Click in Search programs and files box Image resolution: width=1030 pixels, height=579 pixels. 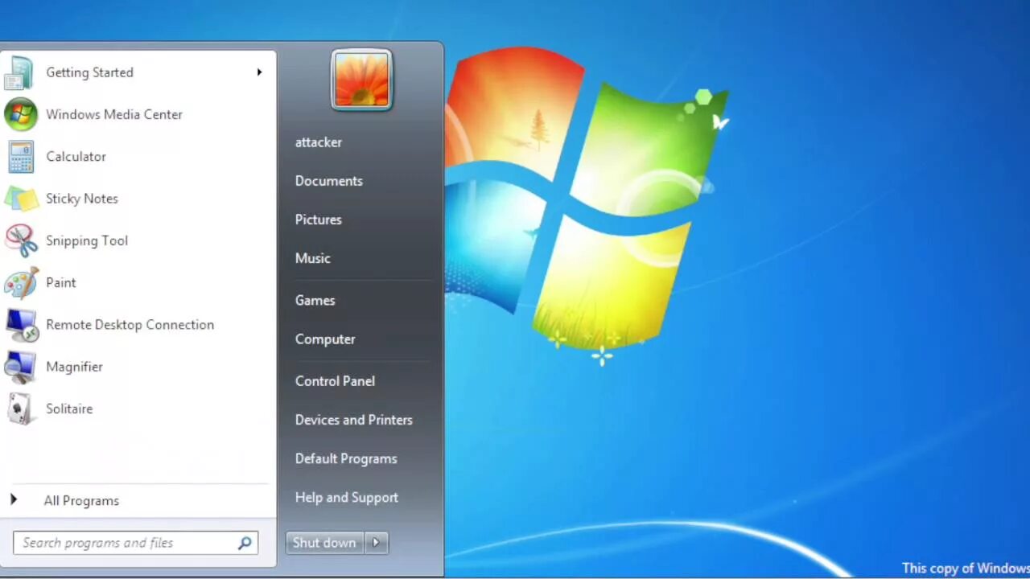(x=135, y=543)
